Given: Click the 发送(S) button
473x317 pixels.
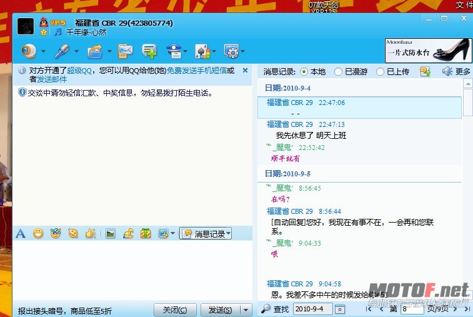Looking at the screenshot, I should pos(221,309).
